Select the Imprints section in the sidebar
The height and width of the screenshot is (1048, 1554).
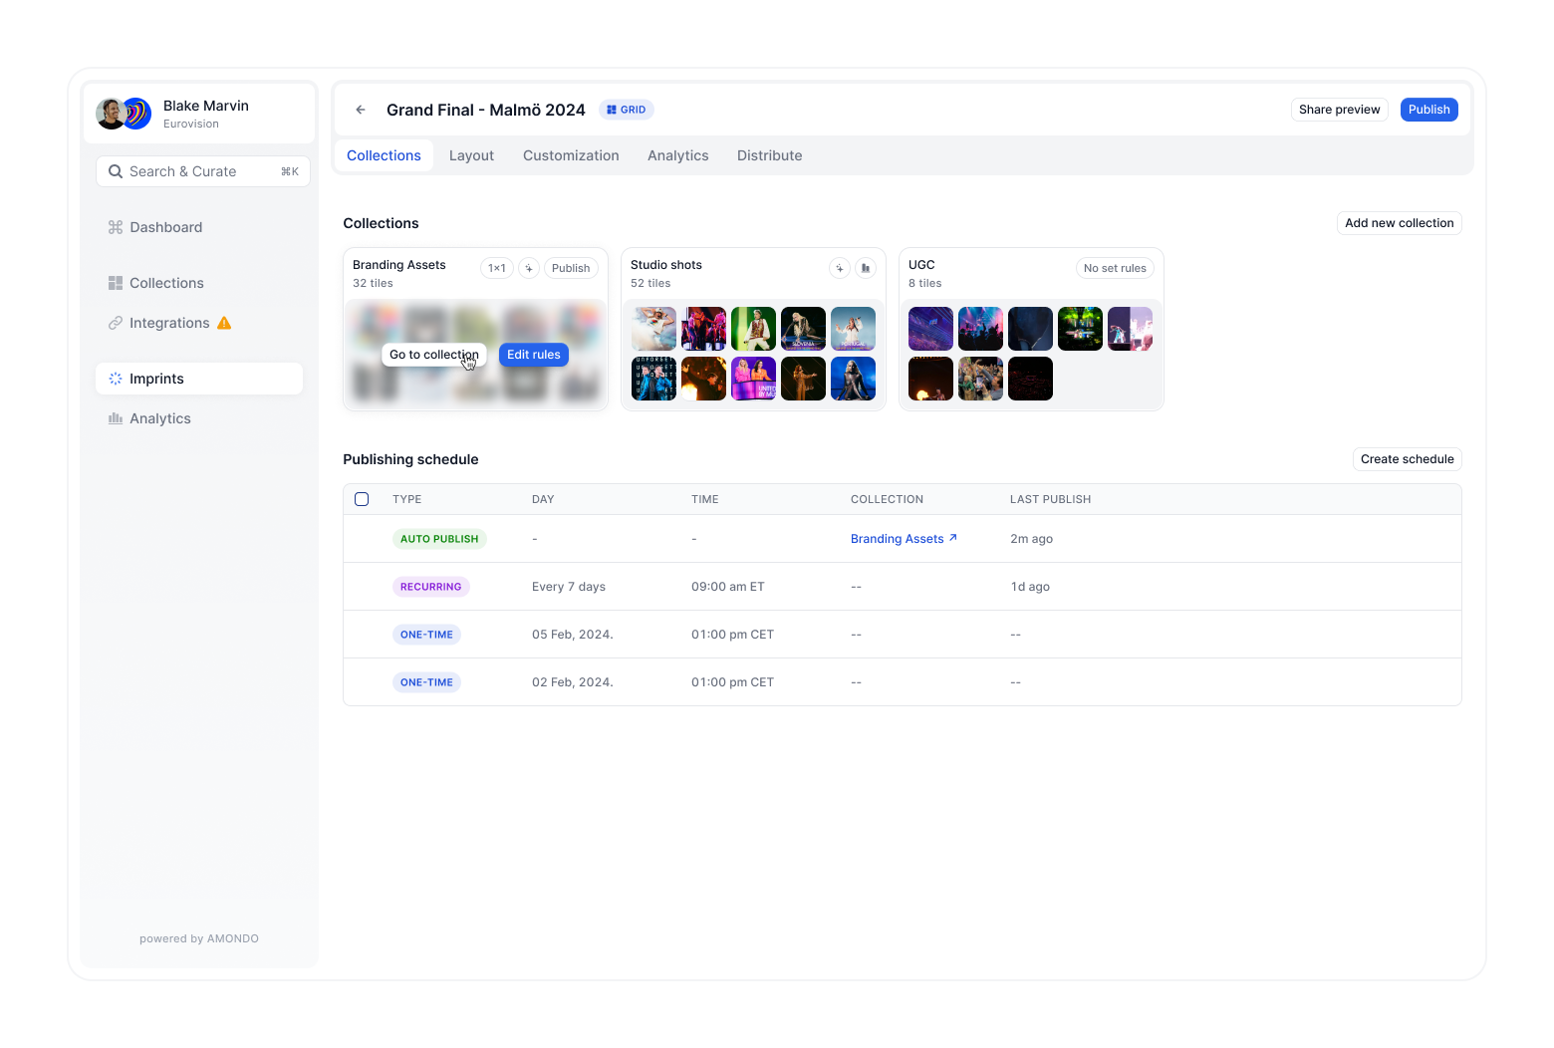155,379
